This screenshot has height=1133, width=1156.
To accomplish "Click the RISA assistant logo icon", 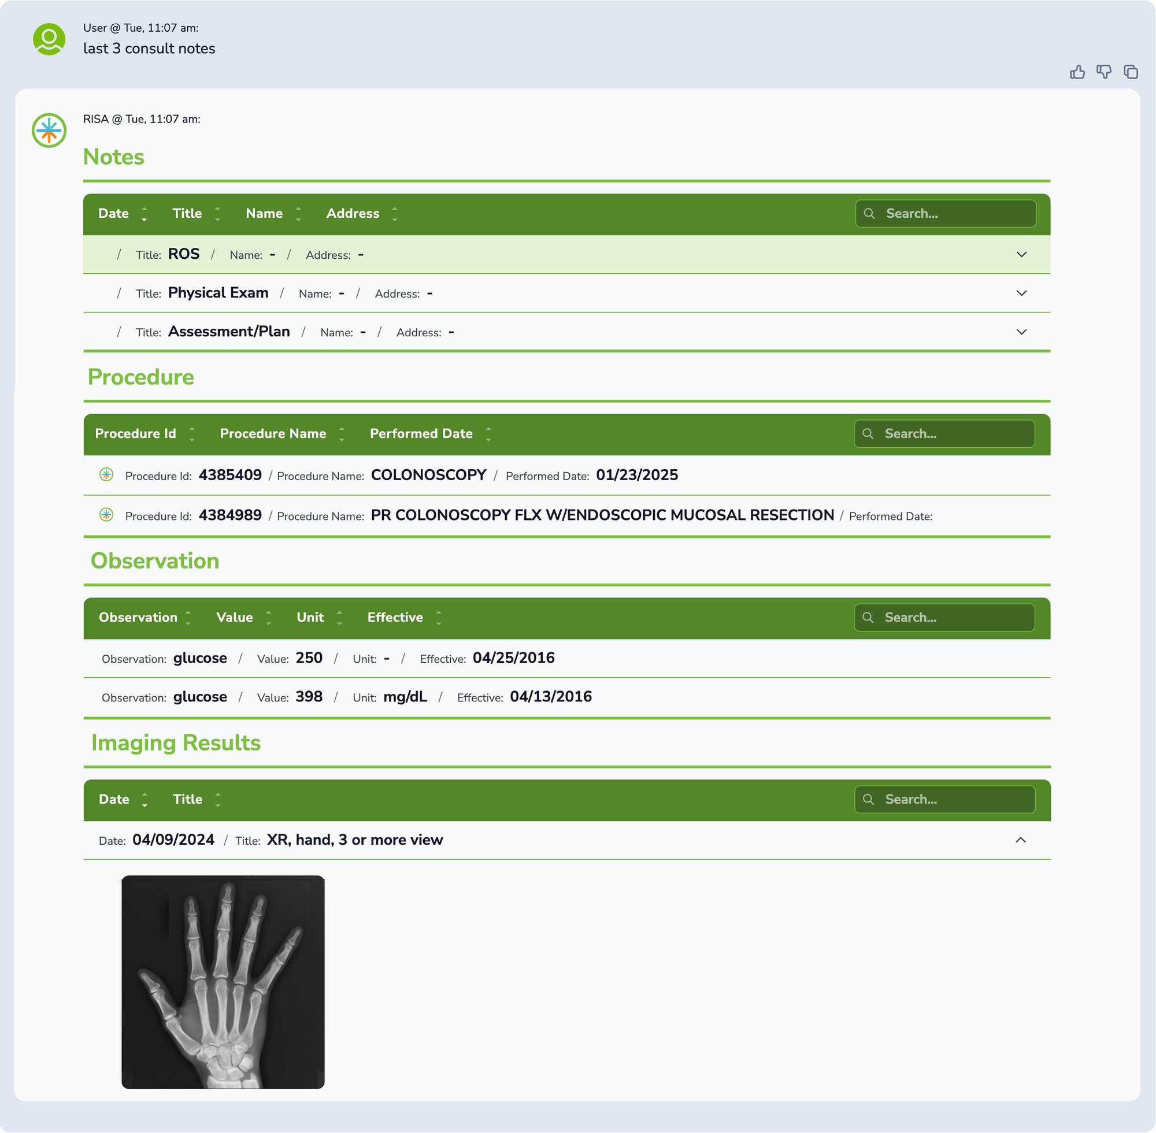I will tap(49, 131).
